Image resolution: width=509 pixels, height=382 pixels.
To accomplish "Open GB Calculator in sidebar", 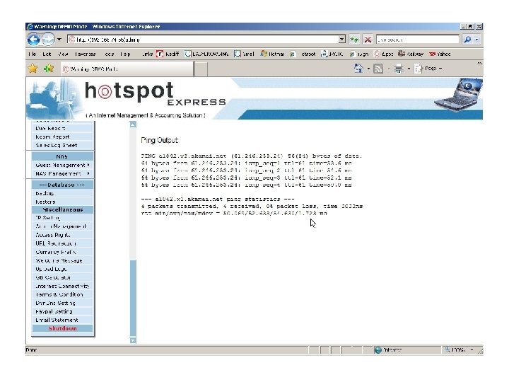I will [62, 277].
